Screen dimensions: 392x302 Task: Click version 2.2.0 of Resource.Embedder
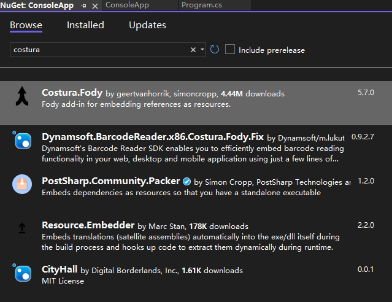(x=366, y=225)
